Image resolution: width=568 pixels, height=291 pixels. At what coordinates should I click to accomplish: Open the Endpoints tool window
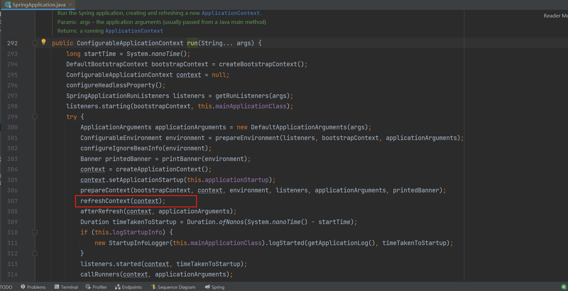click(x=128, y=287)
